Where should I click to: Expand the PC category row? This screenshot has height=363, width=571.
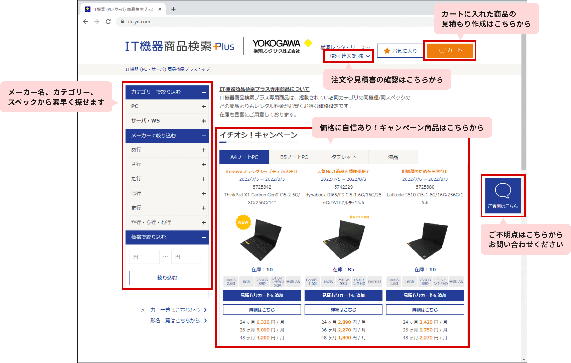click(x=167, y=106)
